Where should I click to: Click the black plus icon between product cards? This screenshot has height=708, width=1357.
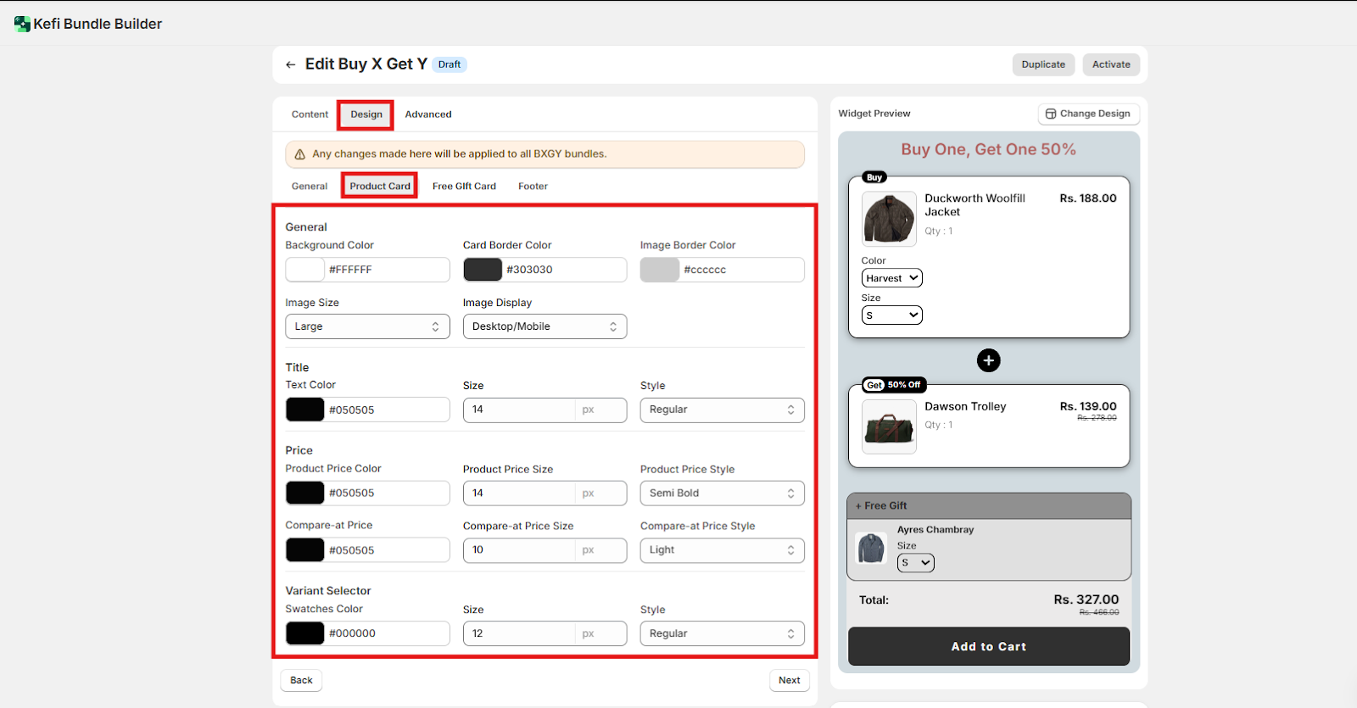(x=988, y=360)
